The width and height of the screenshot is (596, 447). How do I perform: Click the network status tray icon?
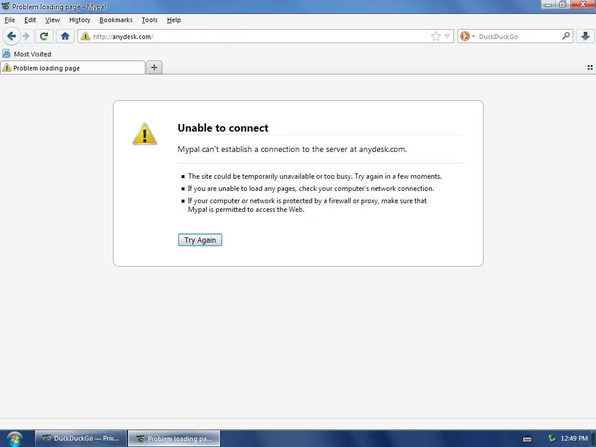click(552, 438)
